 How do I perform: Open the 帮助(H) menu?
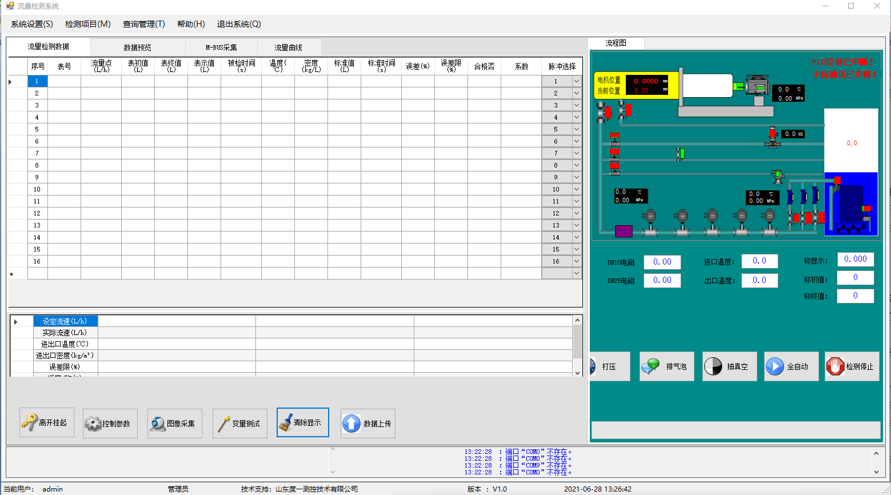(191, 24)
